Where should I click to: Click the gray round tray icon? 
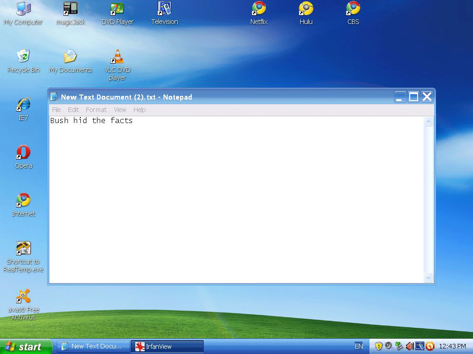[x=388, y=346]
